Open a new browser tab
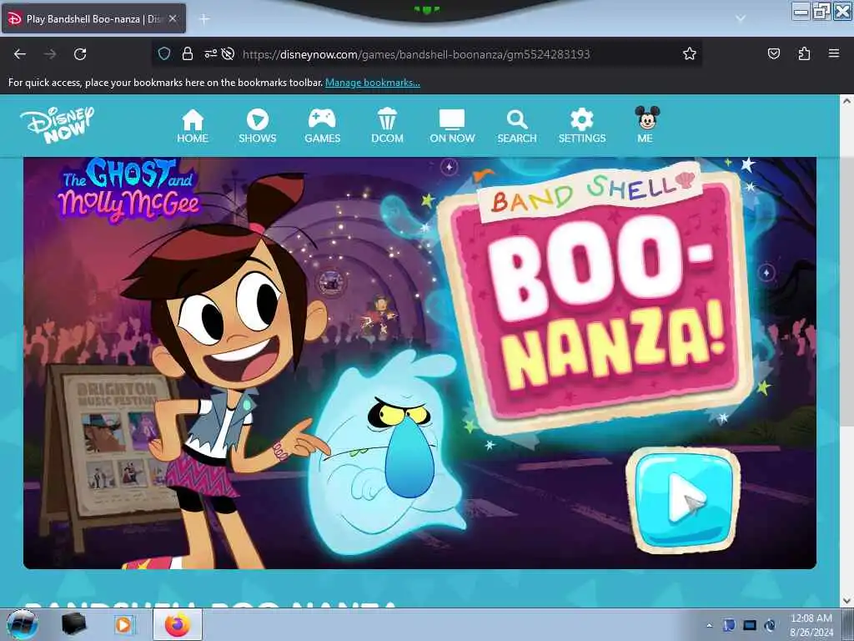854x641 pixels. click(204, 19)
